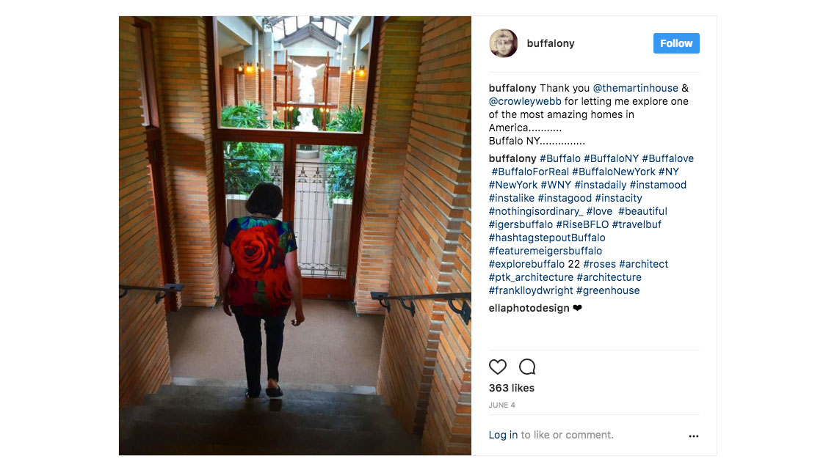Visit commenter ellaphotodesign's profile
Viewport: 837px width, 470px height.
click(x=529, y=308)
